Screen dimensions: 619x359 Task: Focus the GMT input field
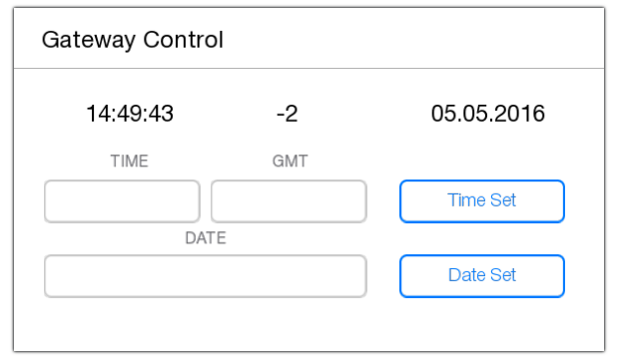pos(289,201)
